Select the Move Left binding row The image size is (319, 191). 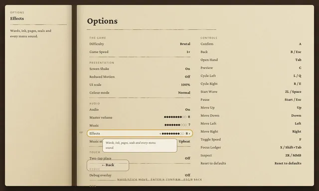pyautogui.click(x=251, y=123)
